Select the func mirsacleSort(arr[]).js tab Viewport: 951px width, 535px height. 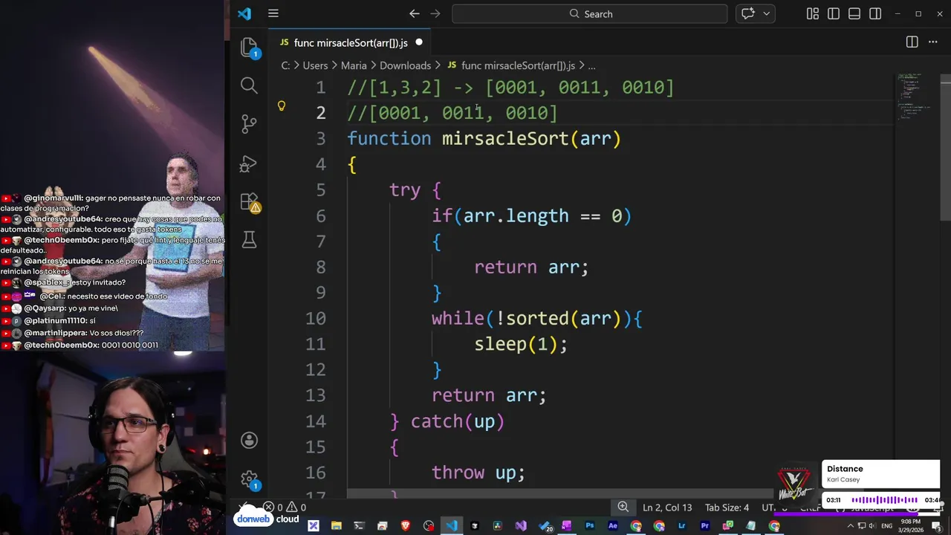point(351,42)
